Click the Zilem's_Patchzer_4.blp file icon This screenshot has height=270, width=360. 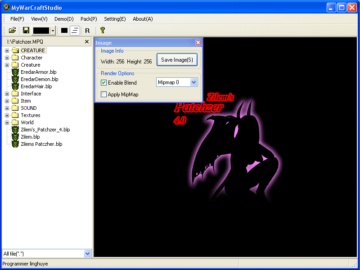15,130
